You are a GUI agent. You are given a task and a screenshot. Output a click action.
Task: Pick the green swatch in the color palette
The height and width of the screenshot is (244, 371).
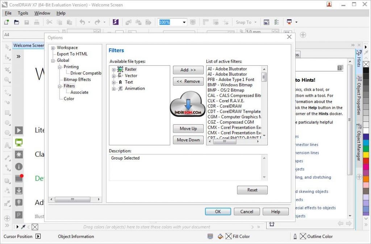tap(366, 149)
